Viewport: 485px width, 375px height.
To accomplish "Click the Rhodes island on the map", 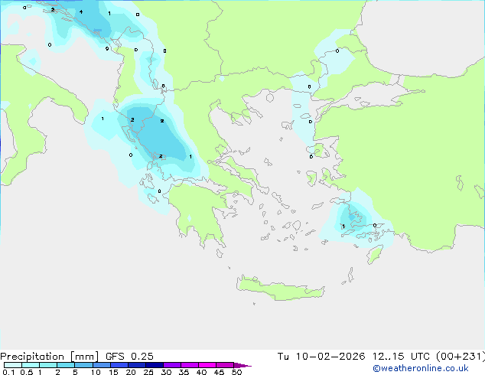I will 375,254.
